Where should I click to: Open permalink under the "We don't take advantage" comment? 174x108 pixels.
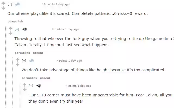pyautogui.click(x=29, y=78)
